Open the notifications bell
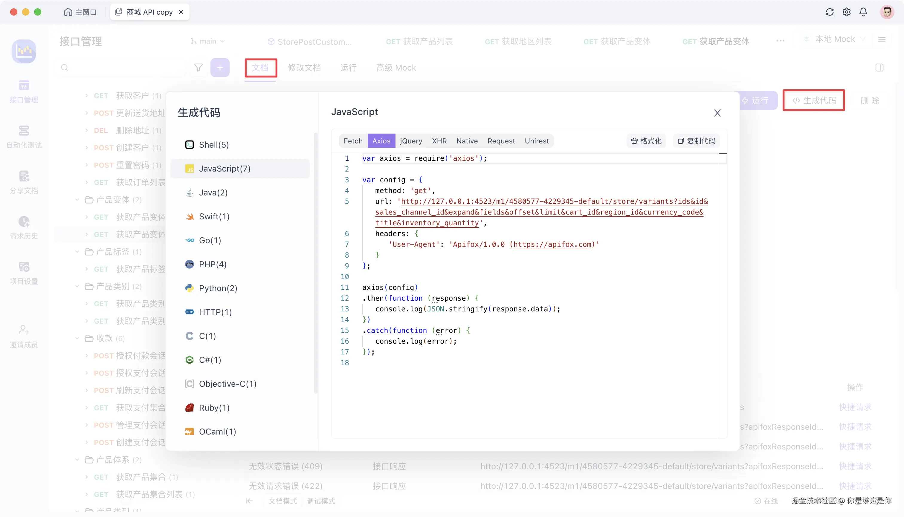The width and height of the screenshot is (904, 517). [x=863, y=12]
